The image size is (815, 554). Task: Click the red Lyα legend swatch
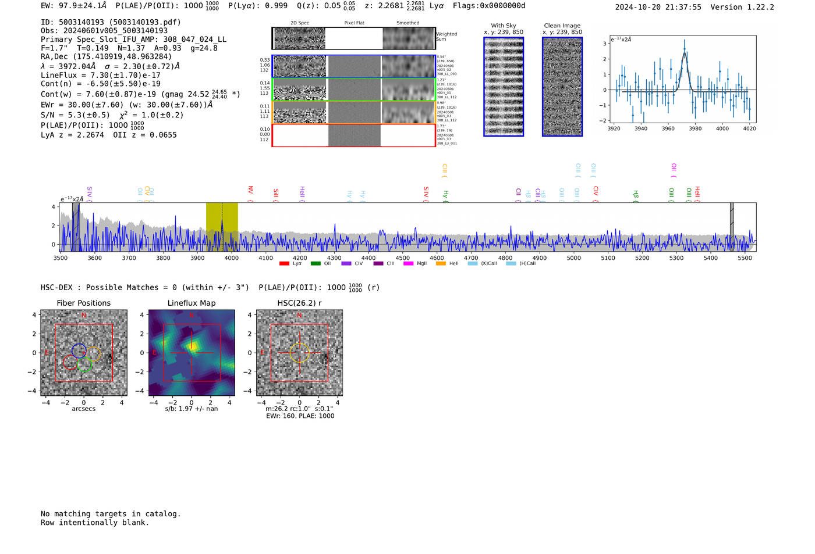[x=284, y=264]
